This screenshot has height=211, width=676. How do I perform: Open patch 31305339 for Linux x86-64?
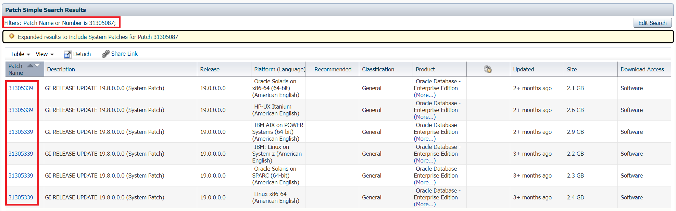(x=21, y=197)
